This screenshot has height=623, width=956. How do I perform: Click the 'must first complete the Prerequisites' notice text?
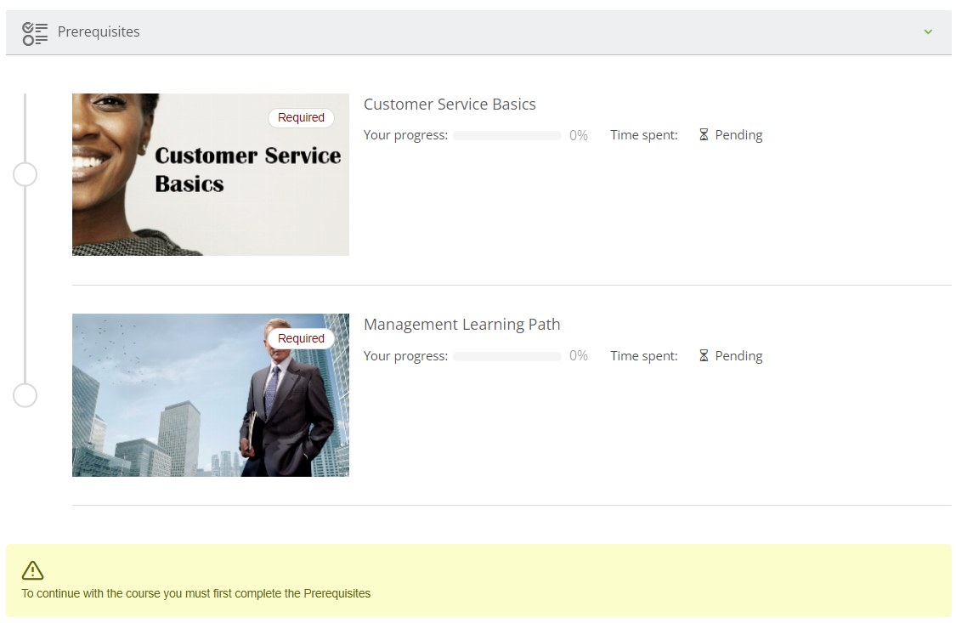(x=195, y=594)
